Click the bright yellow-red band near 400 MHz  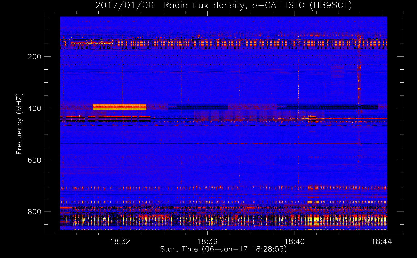coord(120,107)
